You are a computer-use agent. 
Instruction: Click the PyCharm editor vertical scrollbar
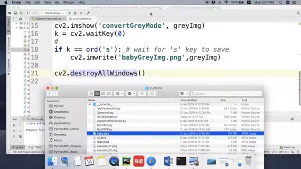pos(300,88)
